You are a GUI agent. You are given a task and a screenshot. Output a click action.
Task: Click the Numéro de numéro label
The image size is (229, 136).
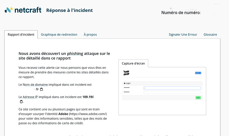[181, 13]
